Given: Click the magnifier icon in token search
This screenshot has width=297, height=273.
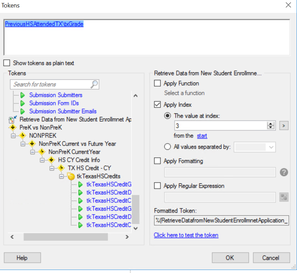Looking at the screenshot, I should [94, 84].
